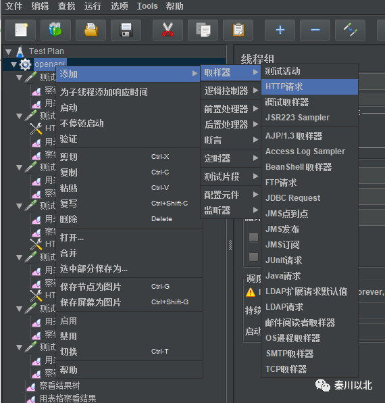Select Access Log Sampler entry
Screen dimensions: 385x403
[309, 151]
